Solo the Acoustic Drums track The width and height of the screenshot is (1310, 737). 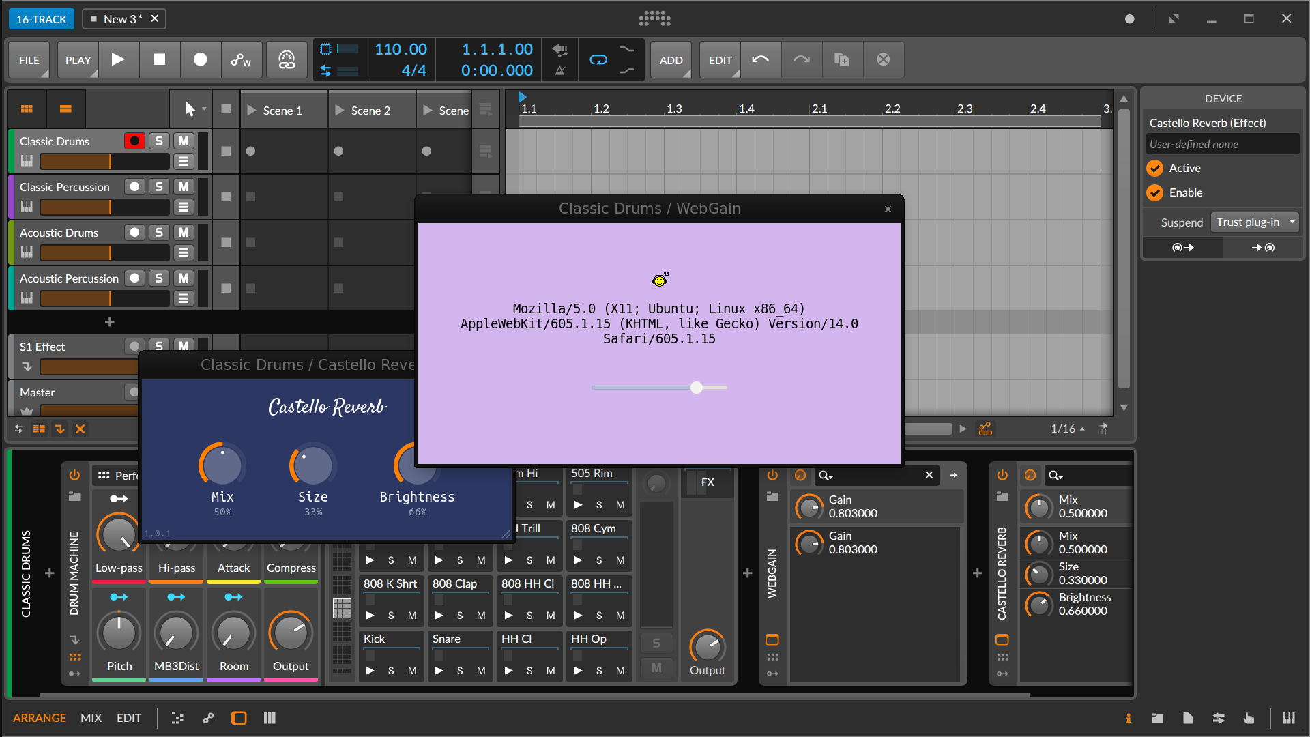point(159,232)
